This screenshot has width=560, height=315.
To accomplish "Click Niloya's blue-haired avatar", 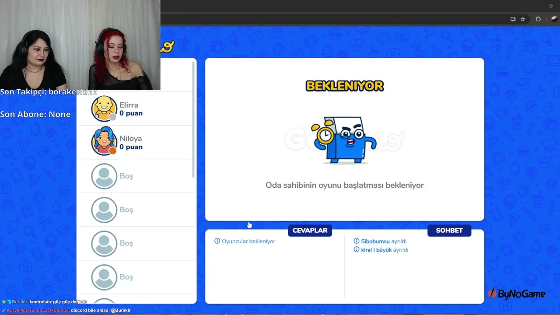I will pos(104,141).
